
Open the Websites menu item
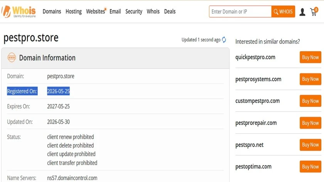pos(96,11)
